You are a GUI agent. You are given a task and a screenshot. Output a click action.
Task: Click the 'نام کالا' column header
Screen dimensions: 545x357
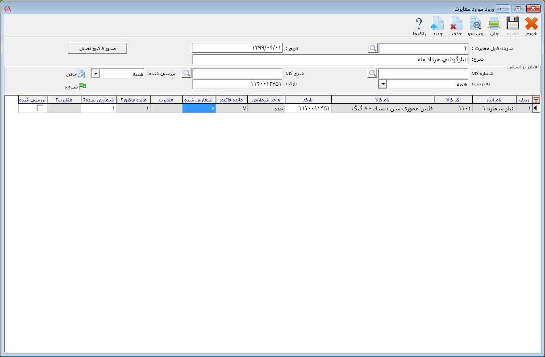pyautogui.click(x=383, y=100)
